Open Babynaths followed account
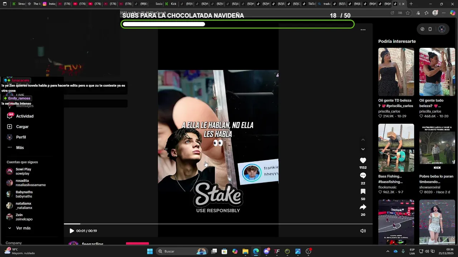 point(24,194)
